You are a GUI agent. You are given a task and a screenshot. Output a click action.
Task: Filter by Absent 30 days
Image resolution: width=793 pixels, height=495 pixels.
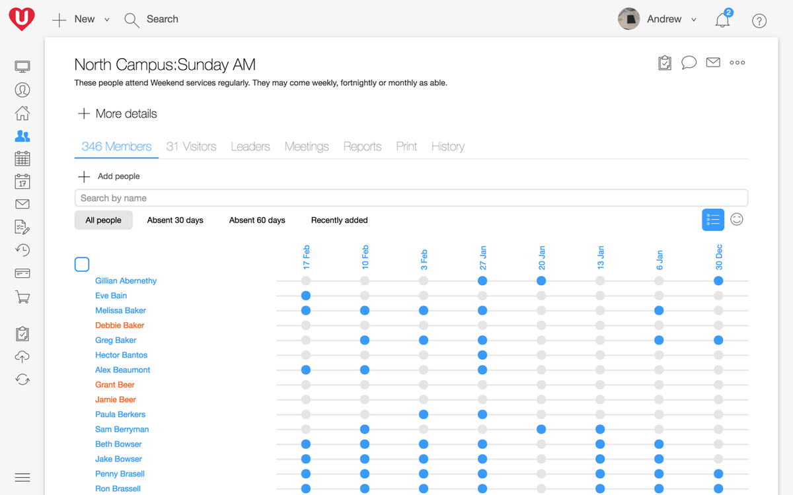coord(175,220)
